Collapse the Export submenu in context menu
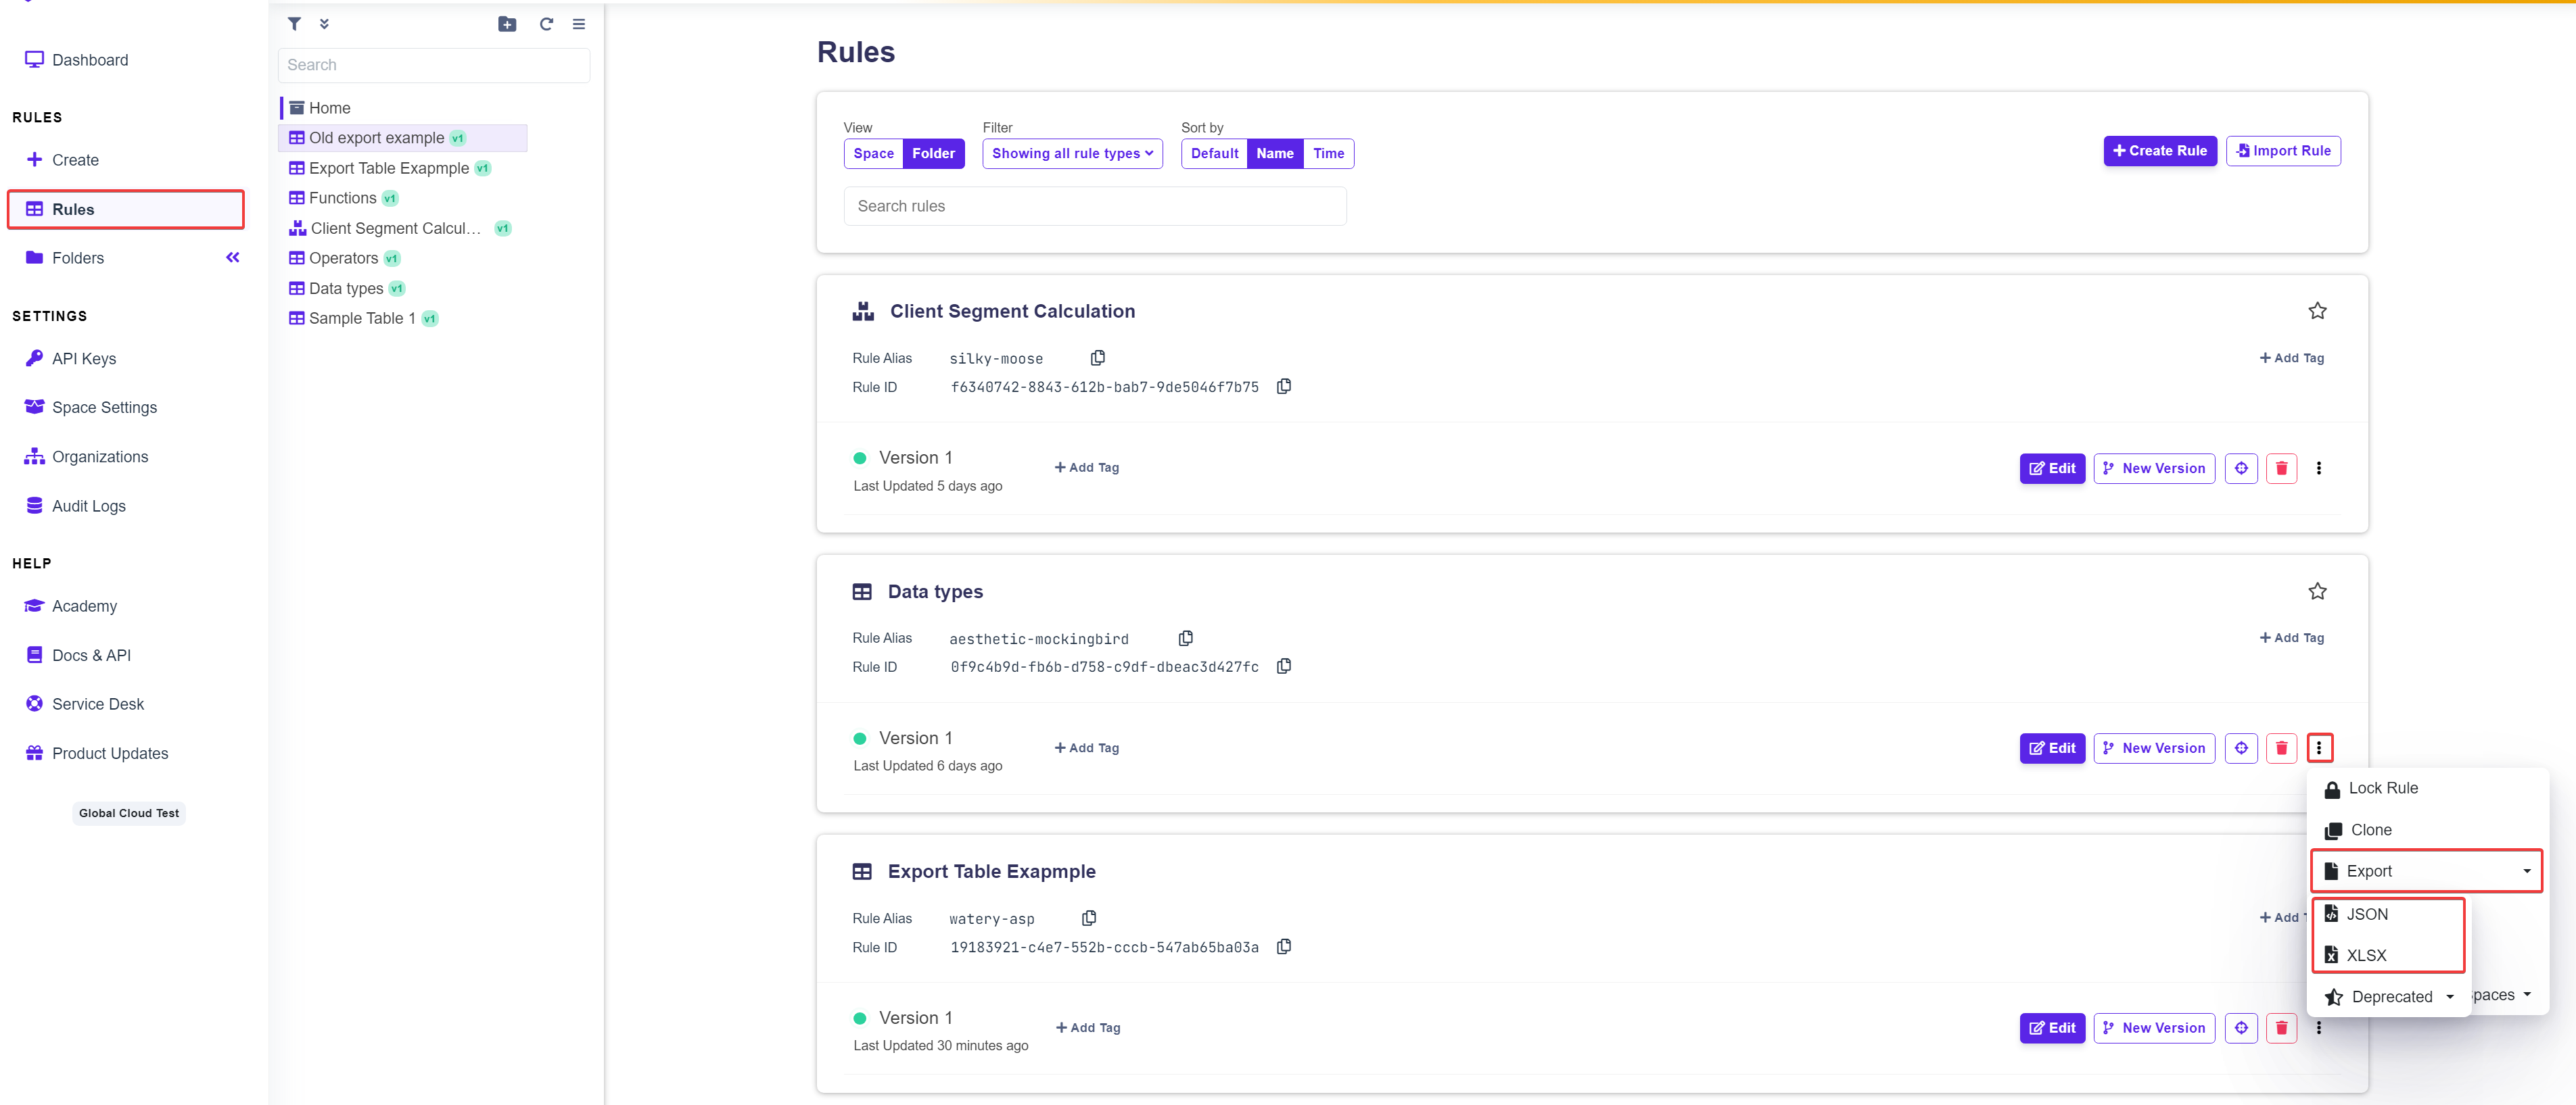Screen dimensions: 2576x1105 click(2426, 871)
